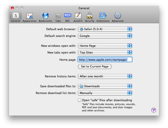
Task: Click the "Default search engine:" label
Action: click(60, 36)
